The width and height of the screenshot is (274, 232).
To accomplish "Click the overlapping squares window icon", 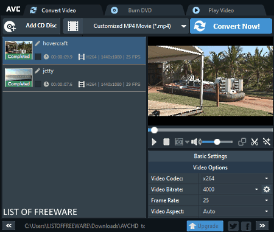I will tap(242, 142).
